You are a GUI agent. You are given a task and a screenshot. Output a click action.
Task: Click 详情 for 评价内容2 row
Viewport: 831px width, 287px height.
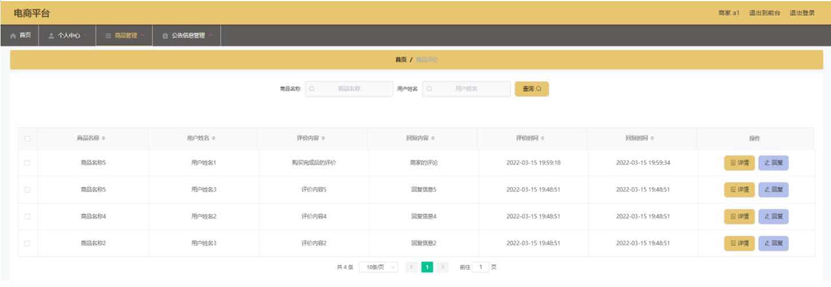pos(739,243)
